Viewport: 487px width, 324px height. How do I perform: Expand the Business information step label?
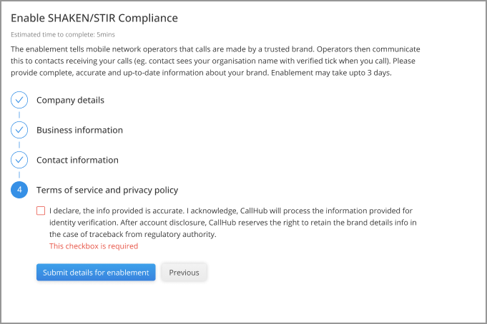79,130
